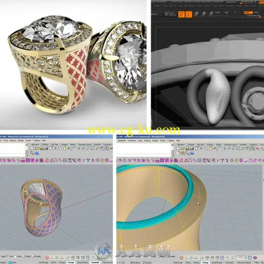Select Pan hand tool in left Rhino window

point(74,148)
